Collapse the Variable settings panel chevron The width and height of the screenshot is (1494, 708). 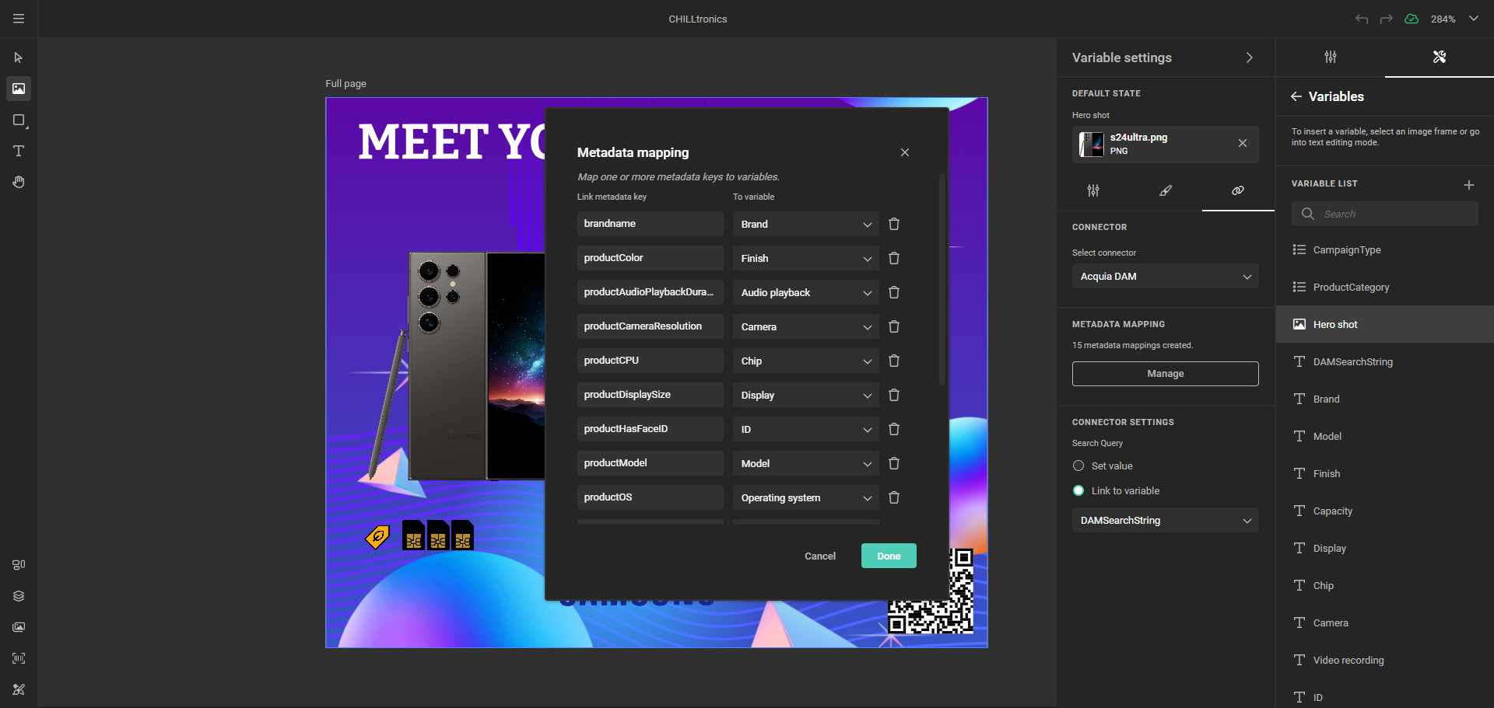coord(1250,58)
